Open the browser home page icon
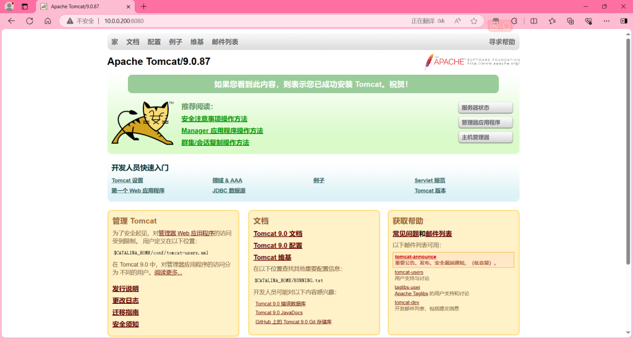The height and width of the screenshot is (339, 633). [x=48, y=21]
